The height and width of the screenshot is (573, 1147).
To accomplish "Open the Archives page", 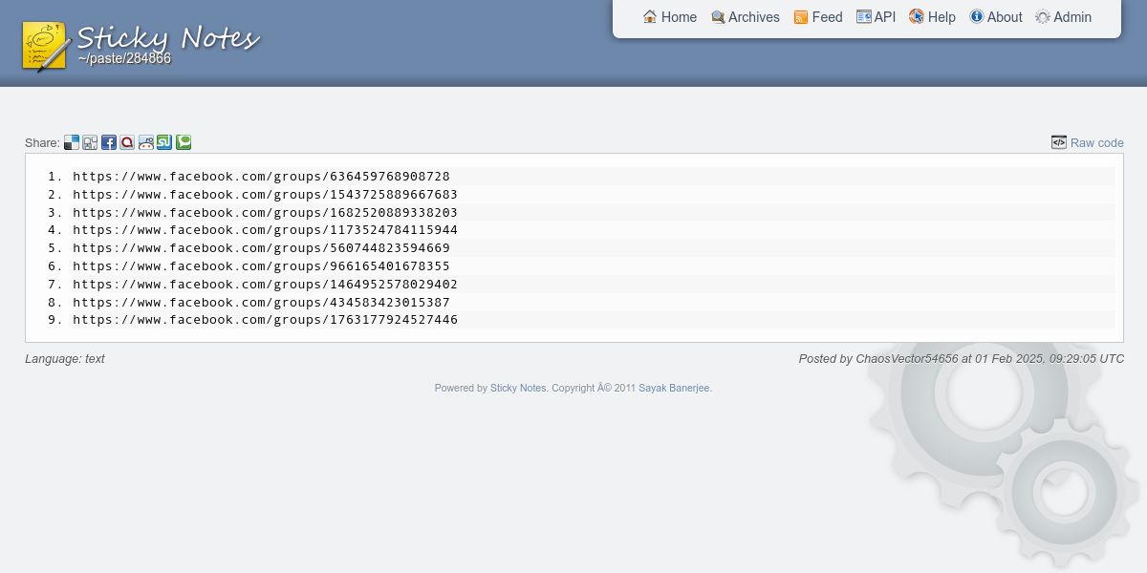I will (746, 17).
